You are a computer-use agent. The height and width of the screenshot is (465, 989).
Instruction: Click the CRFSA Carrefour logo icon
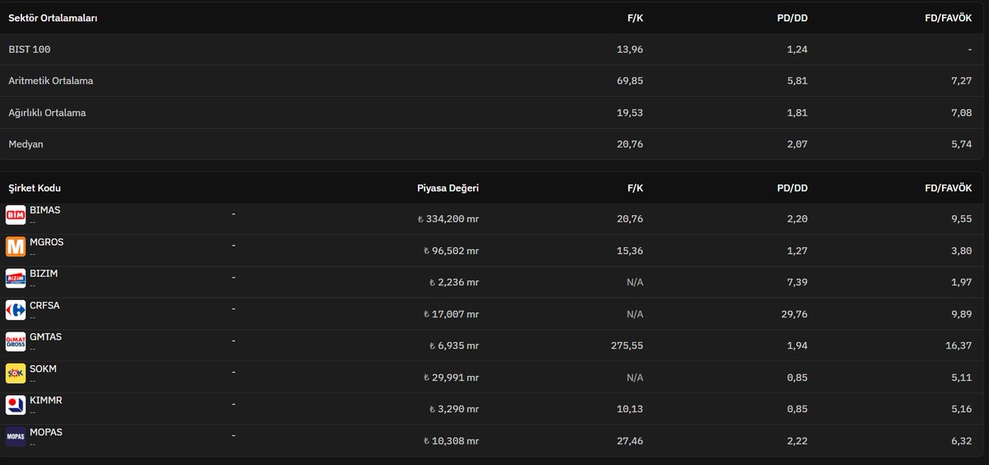(16, 311)
